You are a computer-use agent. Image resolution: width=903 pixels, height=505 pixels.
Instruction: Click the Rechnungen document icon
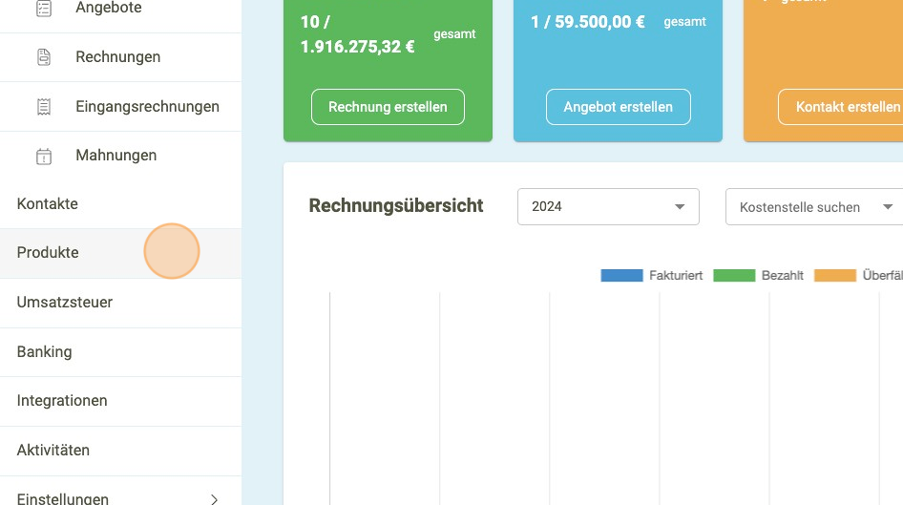point(44,57)
